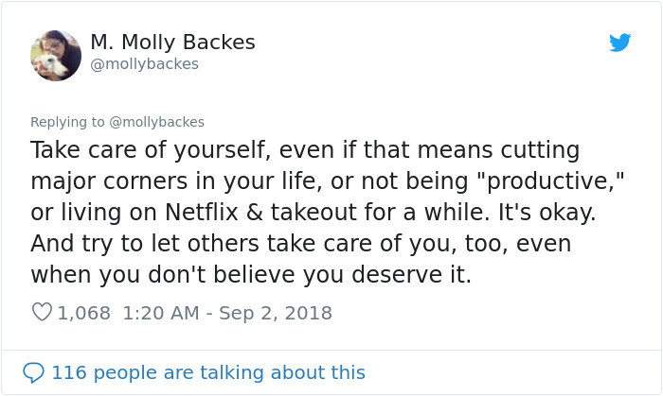663x396 pixels.
Task: Click the line starting And try to let others
Action: pyautogui.click(x=302, y=243)
